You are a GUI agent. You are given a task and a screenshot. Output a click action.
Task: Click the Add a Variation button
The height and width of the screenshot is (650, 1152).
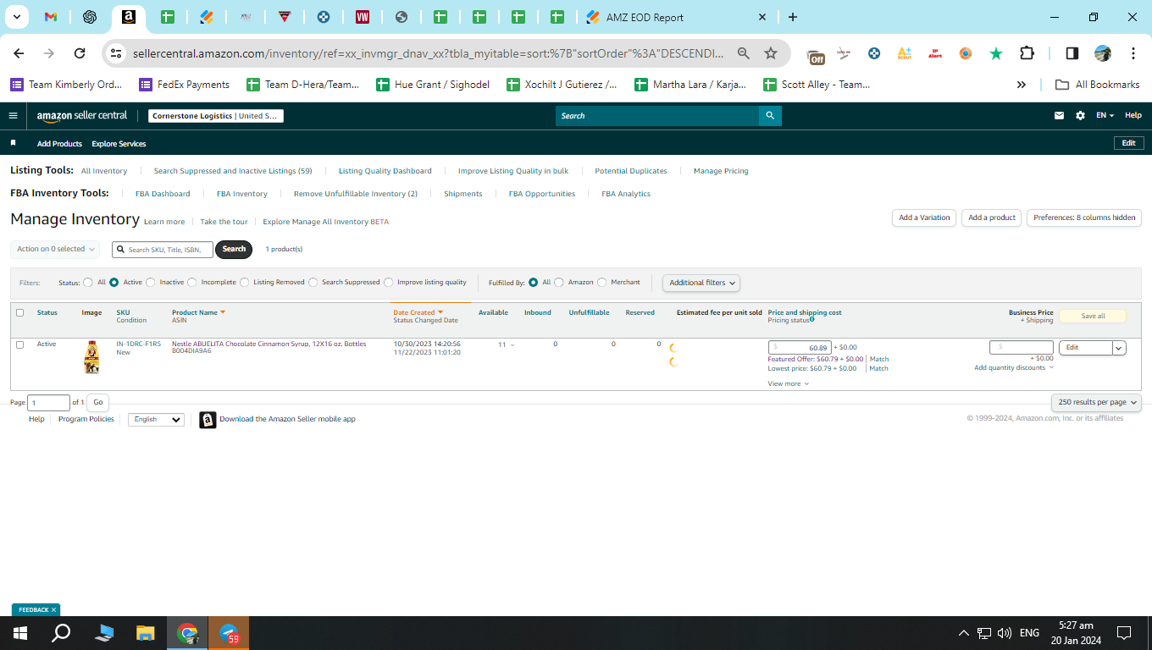(924, 218)
